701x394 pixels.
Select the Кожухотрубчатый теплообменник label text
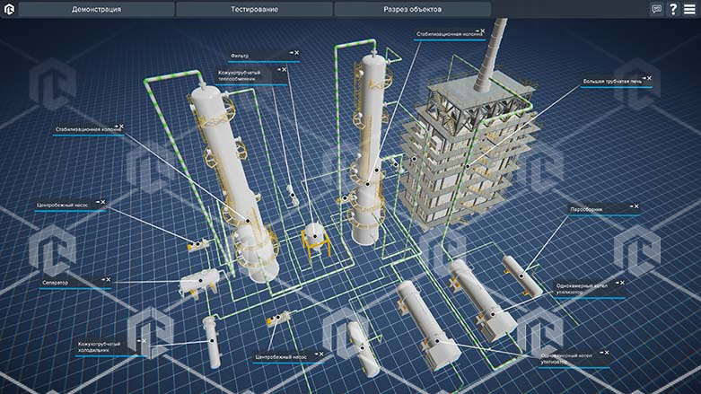click(239, 75)
